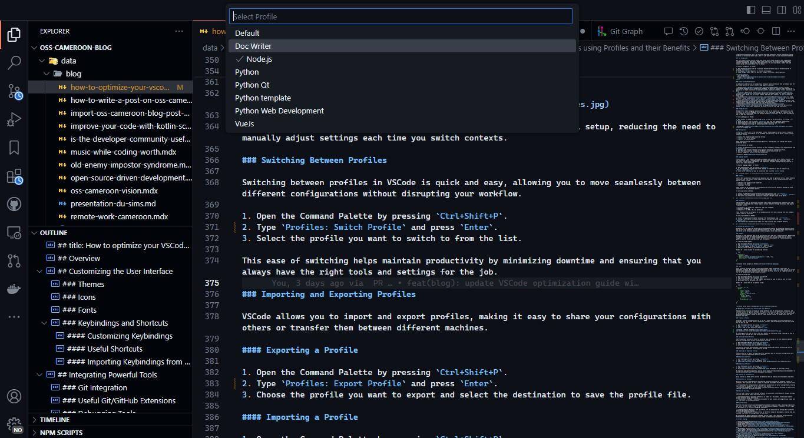Jump to Fonts heading in outline
The height and width of the screenshot is (438, 804).
tap(111, 310)
